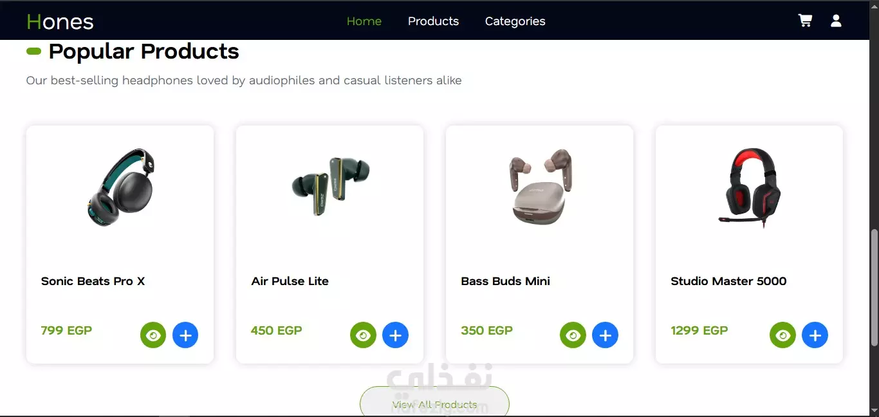Select the Studio Master 5000 headset image
Viewport: 879px width, 417px height.
[749, 188]
